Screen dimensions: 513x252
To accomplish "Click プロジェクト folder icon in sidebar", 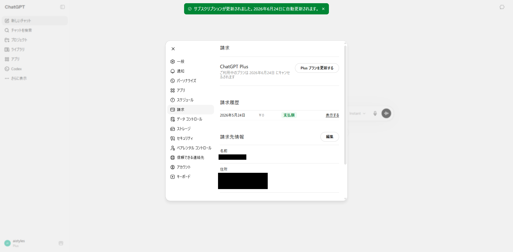I will [x=7, y=40].
